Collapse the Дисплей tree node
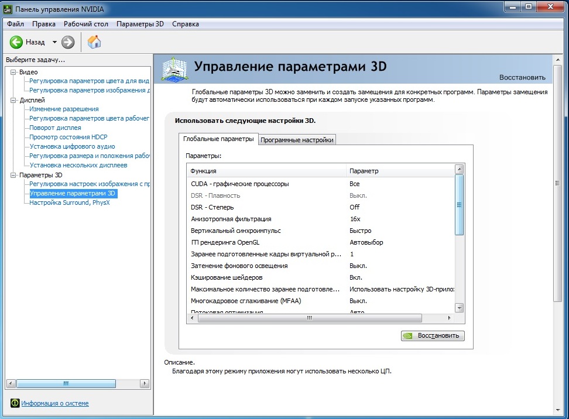 click(13, 100)
